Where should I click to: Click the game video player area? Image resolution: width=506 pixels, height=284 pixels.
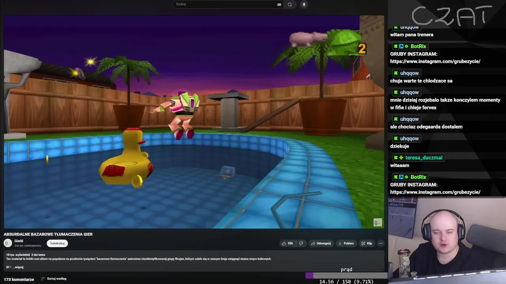pyautogui.click(x=194, y=122)
